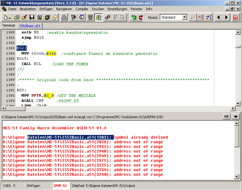Jump to next error with blue arrow button
242x190 pixels.
click(x=226, y=117)
